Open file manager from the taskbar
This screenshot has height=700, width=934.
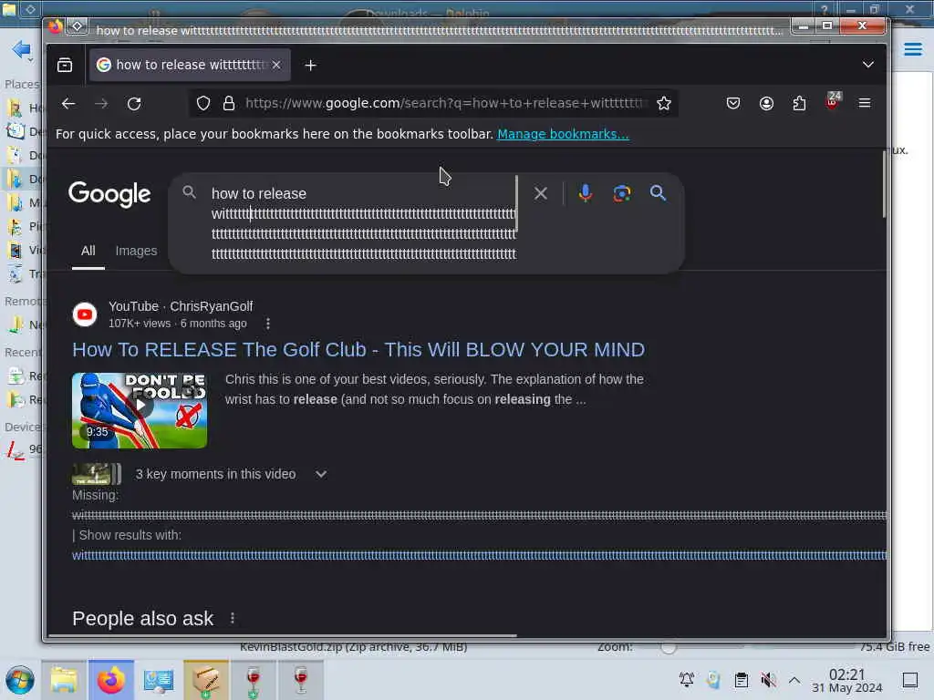(64, 680)
